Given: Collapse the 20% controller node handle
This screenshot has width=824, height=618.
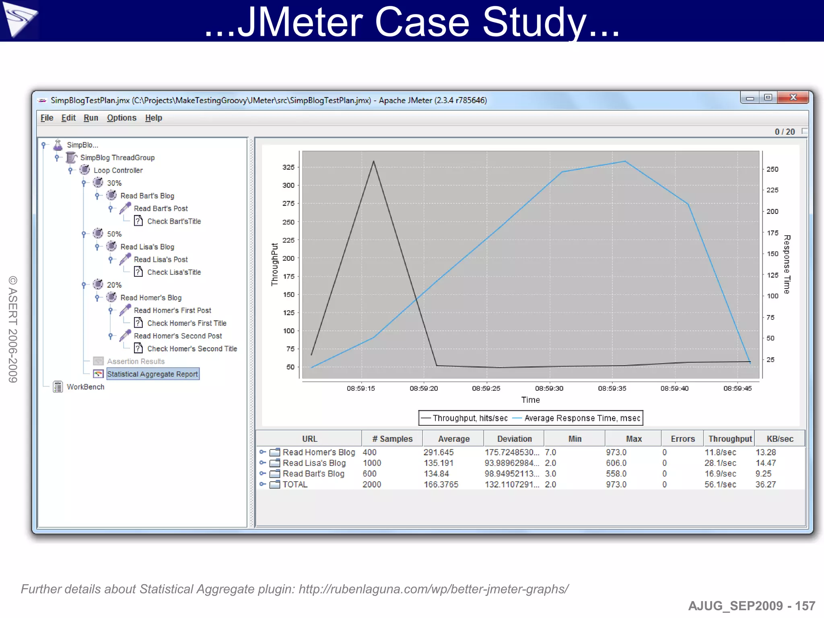Looking at the screenshot, I should click(84, 285).
